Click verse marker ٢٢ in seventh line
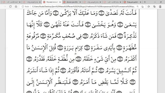The width and height of the screenshot is (165, 93). tap(133, 82)
